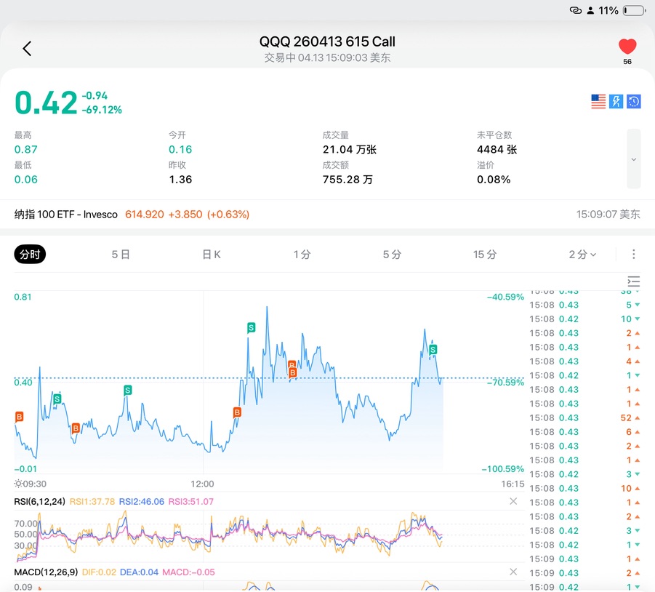Close the RSI indicator panel
655x592 pixels.
[513, 501]
